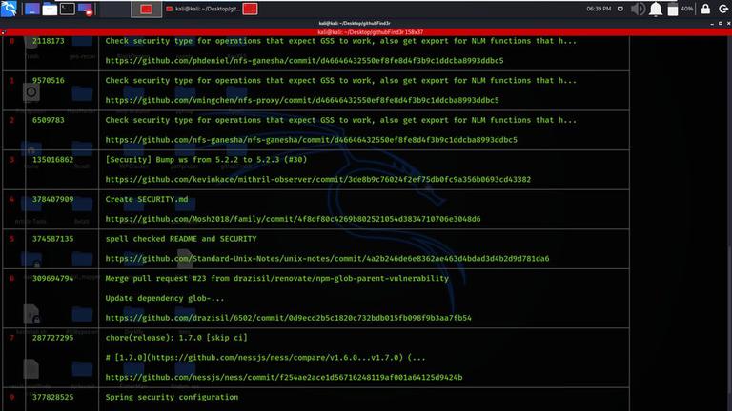Viewport: 732px width, 411px height.
Task: Click red terminal icon right of kali@kali taskbar entry
Action: point(250,9)
